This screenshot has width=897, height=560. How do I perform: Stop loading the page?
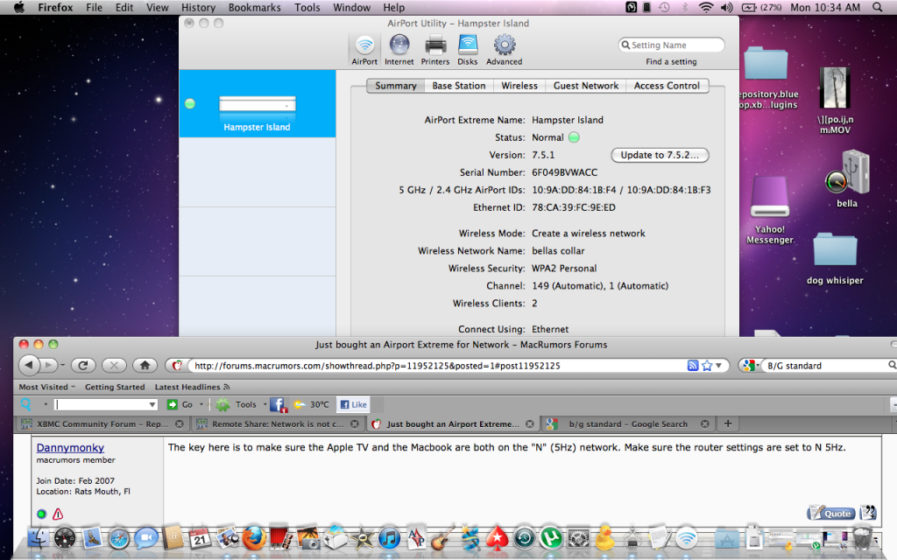click(114, 365)
